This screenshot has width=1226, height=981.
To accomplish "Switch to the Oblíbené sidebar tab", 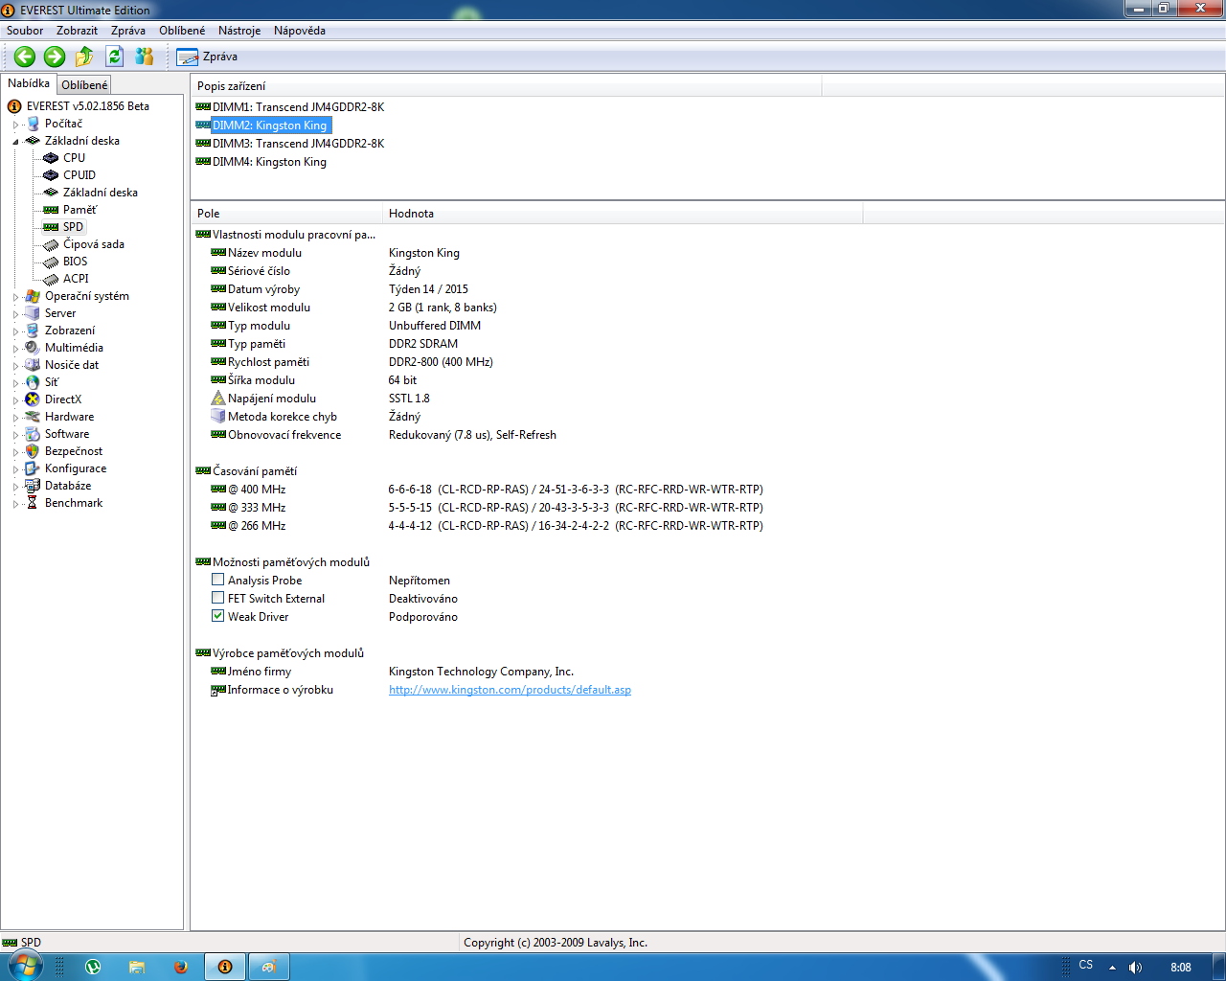I will (84, 85).
